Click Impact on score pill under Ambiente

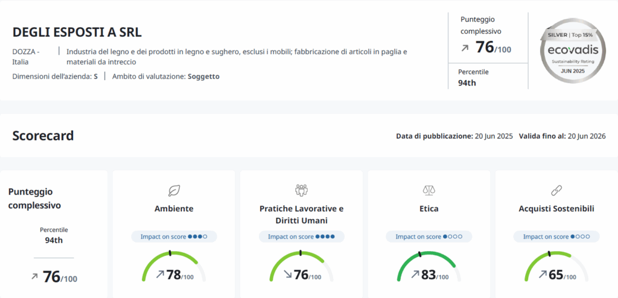(x=174, y=237)
